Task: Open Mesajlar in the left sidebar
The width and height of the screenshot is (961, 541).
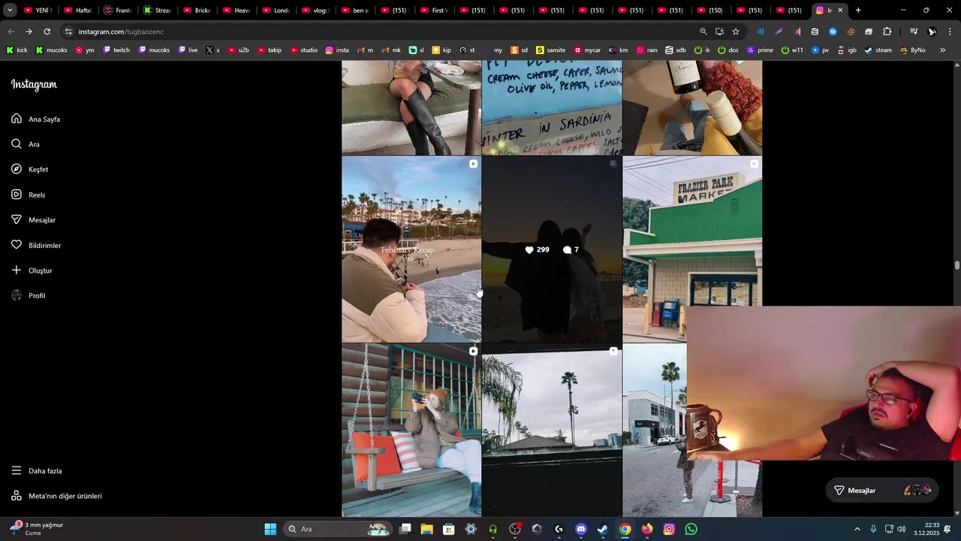Action: 34,220
